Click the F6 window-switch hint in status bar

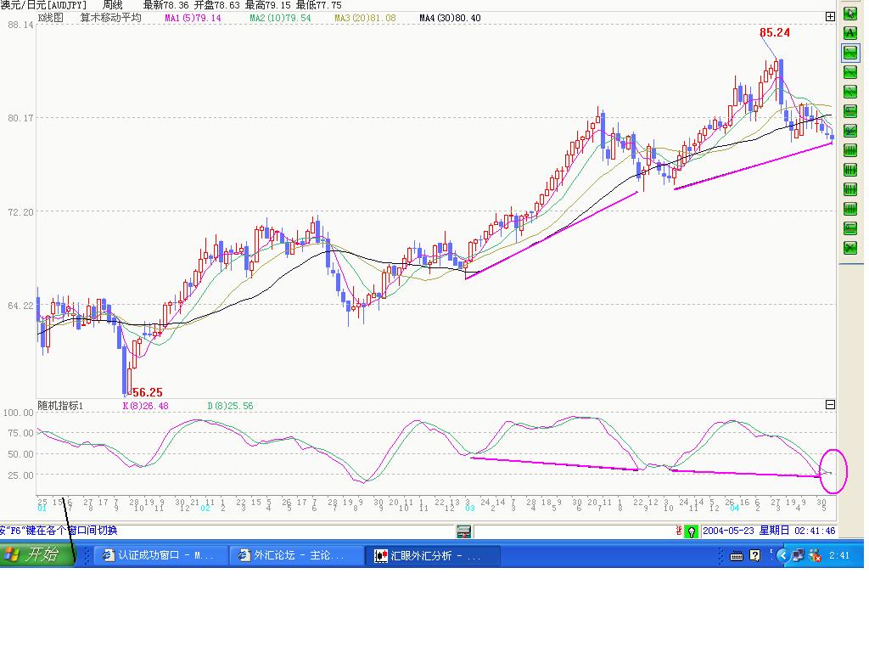pyautogui.click(x=59, y=531)
